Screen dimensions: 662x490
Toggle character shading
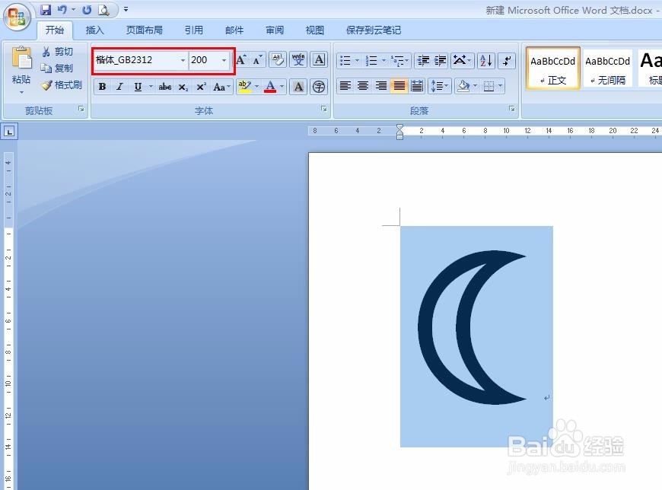(298, 87)
